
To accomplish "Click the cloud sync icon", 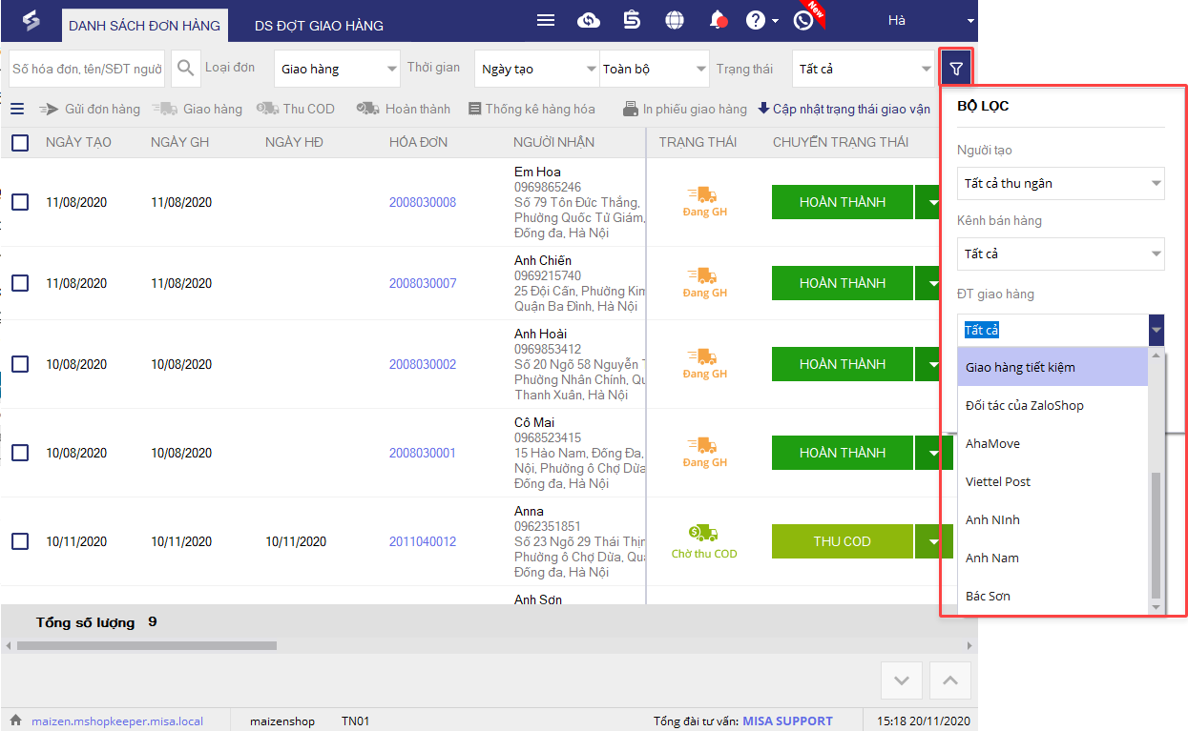I will 590,20.
